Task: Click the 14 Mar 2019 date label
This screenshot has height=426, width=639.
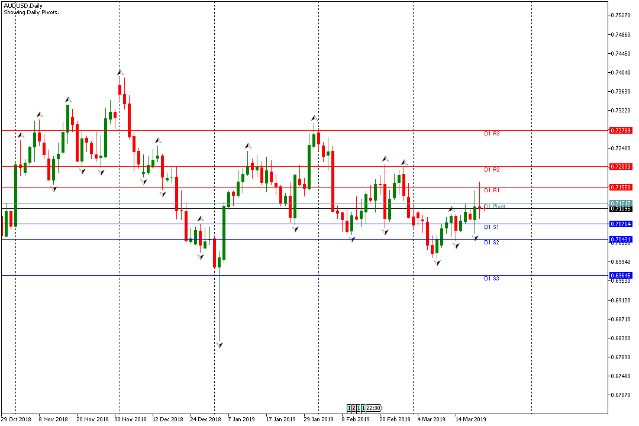Action: (x=471, y=419)
